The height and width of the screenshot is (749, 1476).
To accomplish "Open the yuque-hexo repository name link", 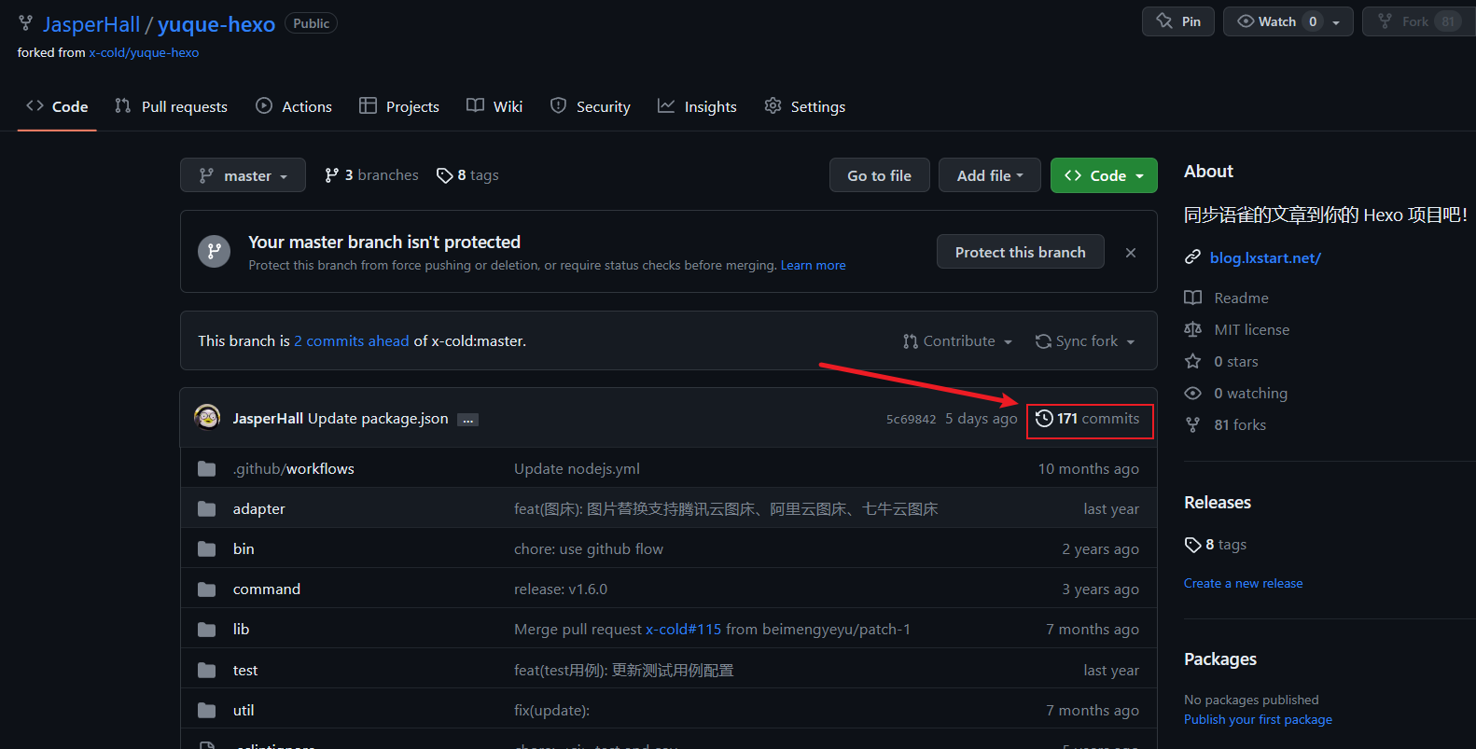I will click(x=216, y=24).
